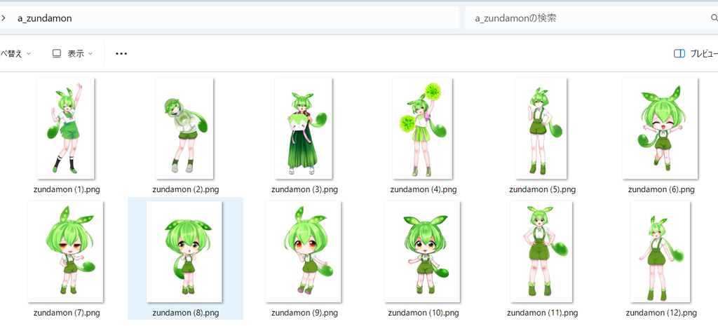Click the a_zundamon address bar path
This screenshot has width=718, height=326.
tap(44, 18)
